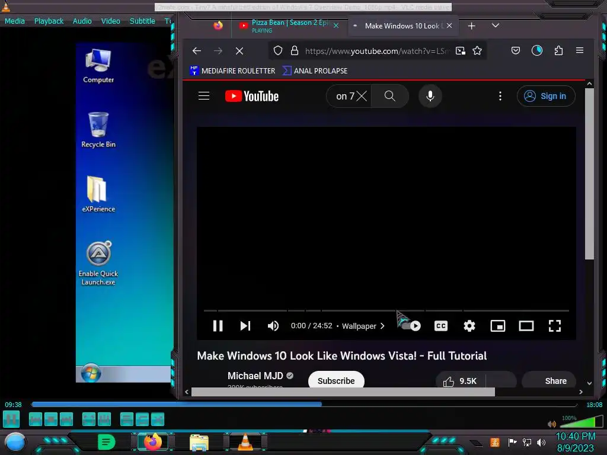607x455 pixels.
Task: Go to YouTube home via logo
Action: pyautogui.click(x=251, y=96)
